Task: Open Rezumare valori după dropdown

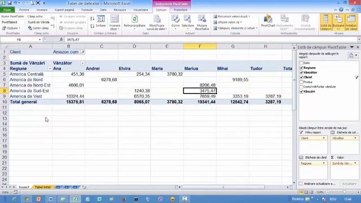Action: (232, 16)
